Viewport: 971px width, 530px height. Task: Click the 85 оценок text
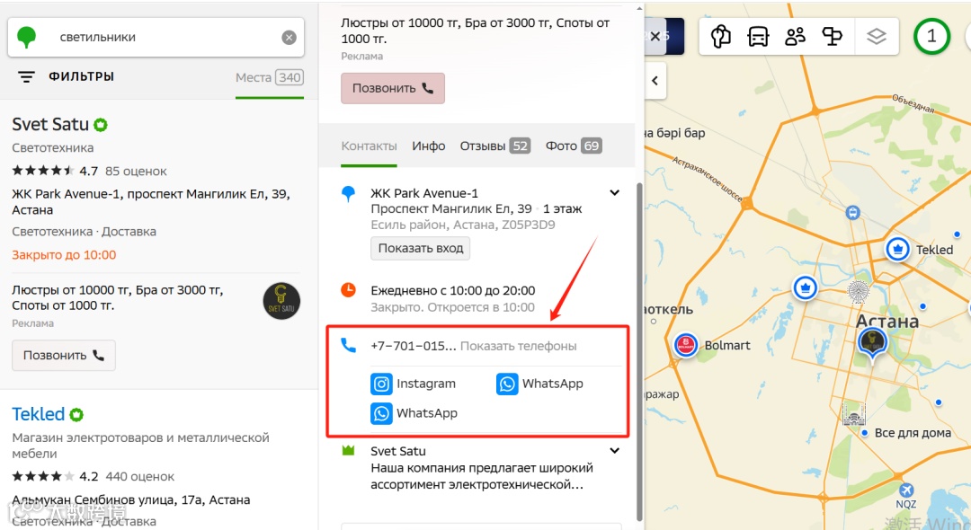pos(136,171)
